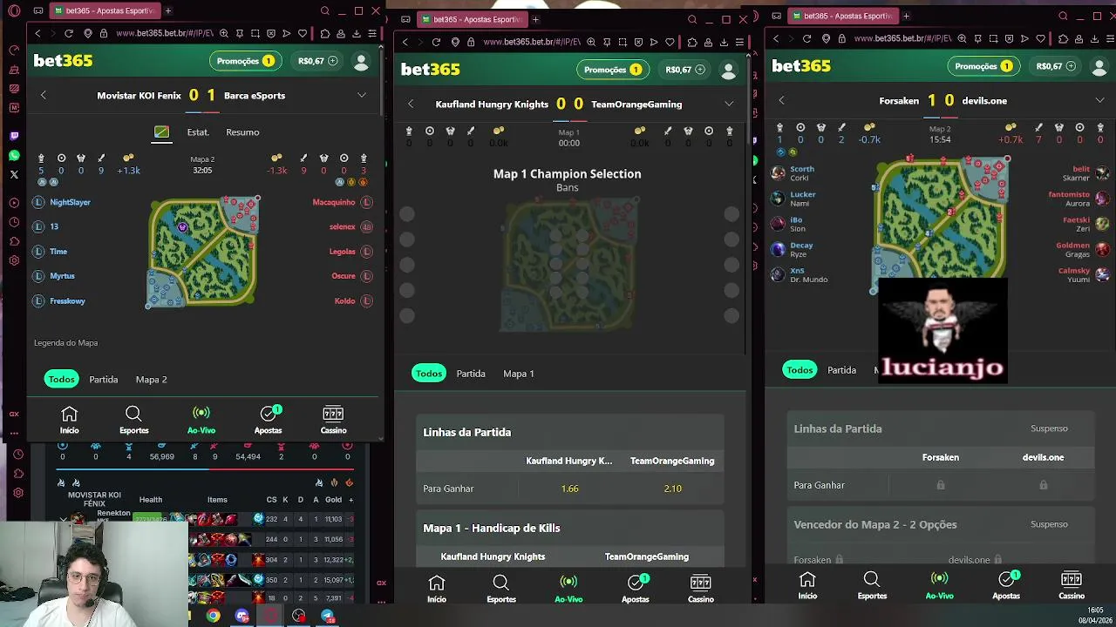The width and height of the screenshot is (1116, 627).
Task: Select Todos filter in middle window
Action: [x=428, y=373]
